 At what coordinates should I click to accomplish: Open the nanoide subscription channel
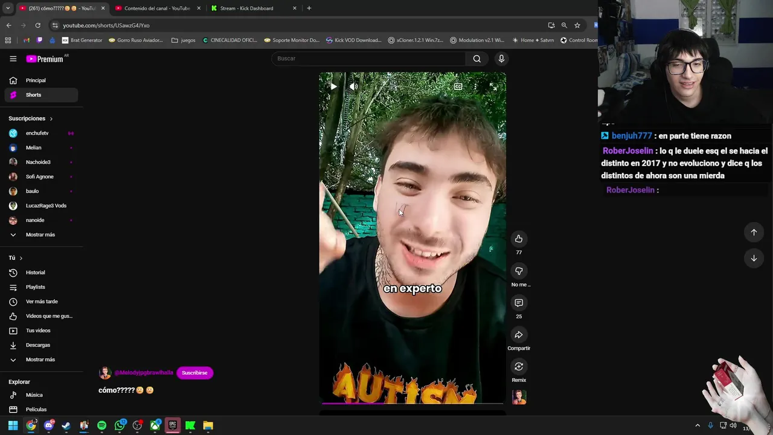point(41,220)
